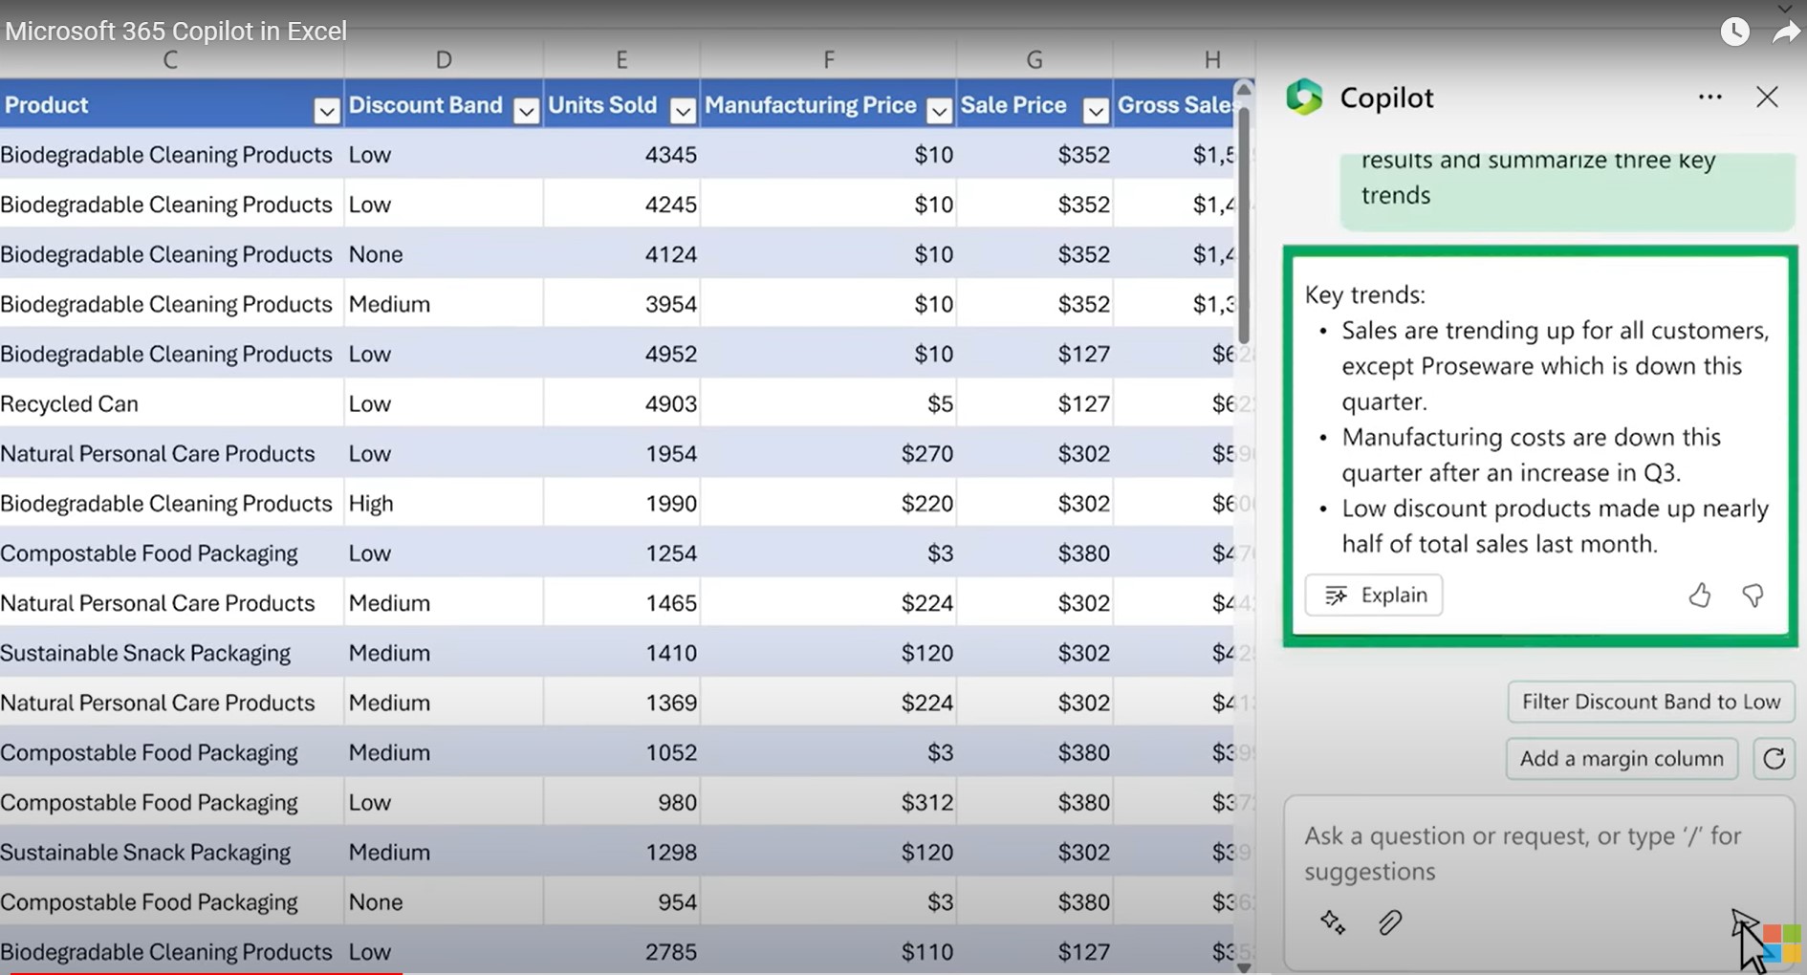The image size is (1807, 975).
Task: Open the sparkle prompt guide icon
Action: tap(1333, 922)
